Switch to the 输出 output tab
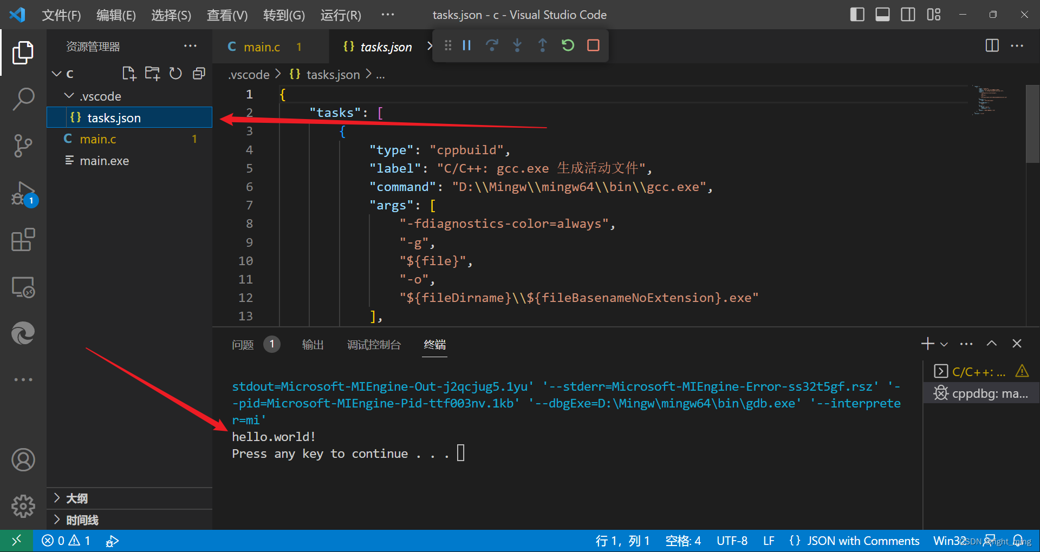 pyautogui.click(x=313, y=345)
